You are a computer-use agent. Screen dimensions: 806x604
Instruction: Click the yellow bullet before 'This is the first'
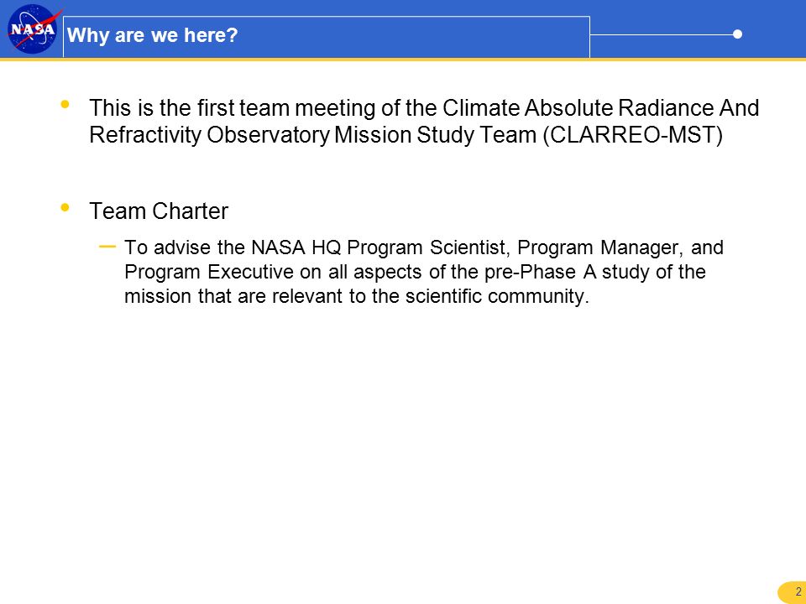coord(65,104)
